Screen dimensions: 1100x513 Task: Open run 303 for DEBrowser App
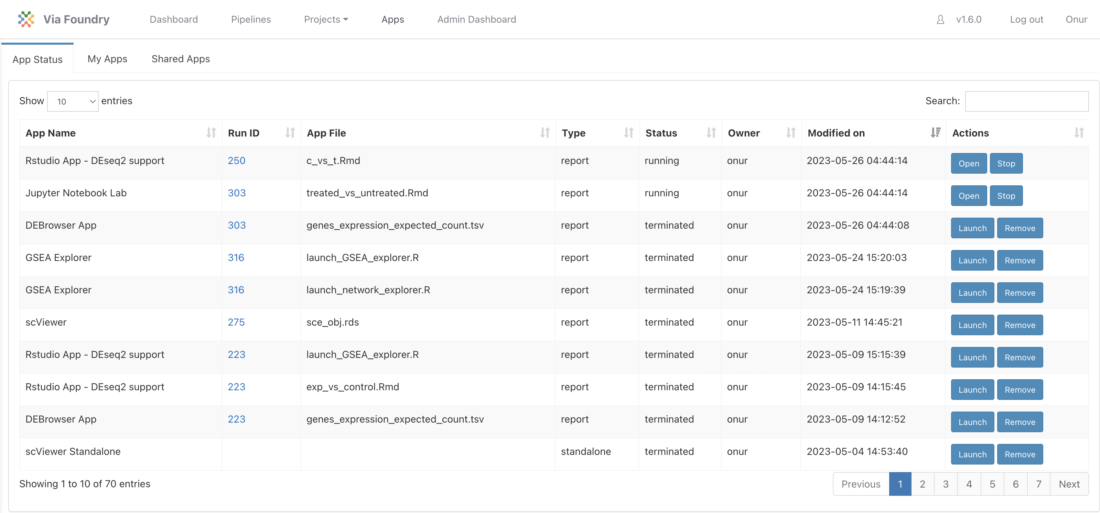pyautogui.click(x=237, y=225)
